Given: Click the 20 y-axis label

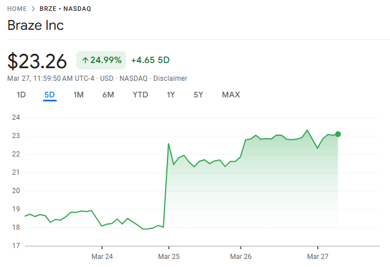Looking at the screenshot, I should (16, 191).
